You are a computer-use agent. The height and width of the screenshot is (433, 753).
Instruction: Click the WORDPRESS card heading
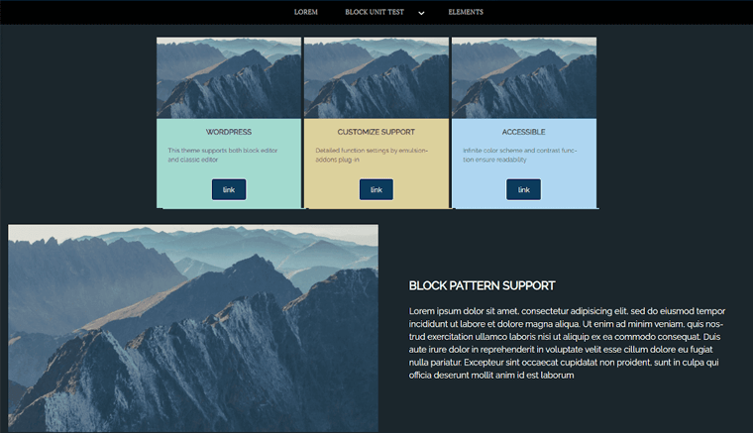click(x=229, y=132)
